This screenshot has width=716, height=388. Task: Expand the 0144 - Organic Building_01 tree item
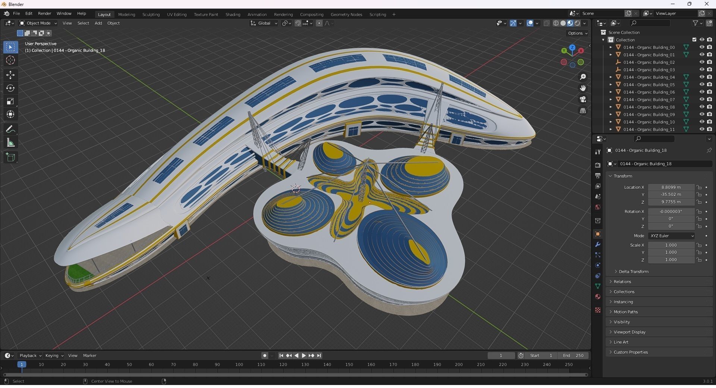[x=610, y=54]
